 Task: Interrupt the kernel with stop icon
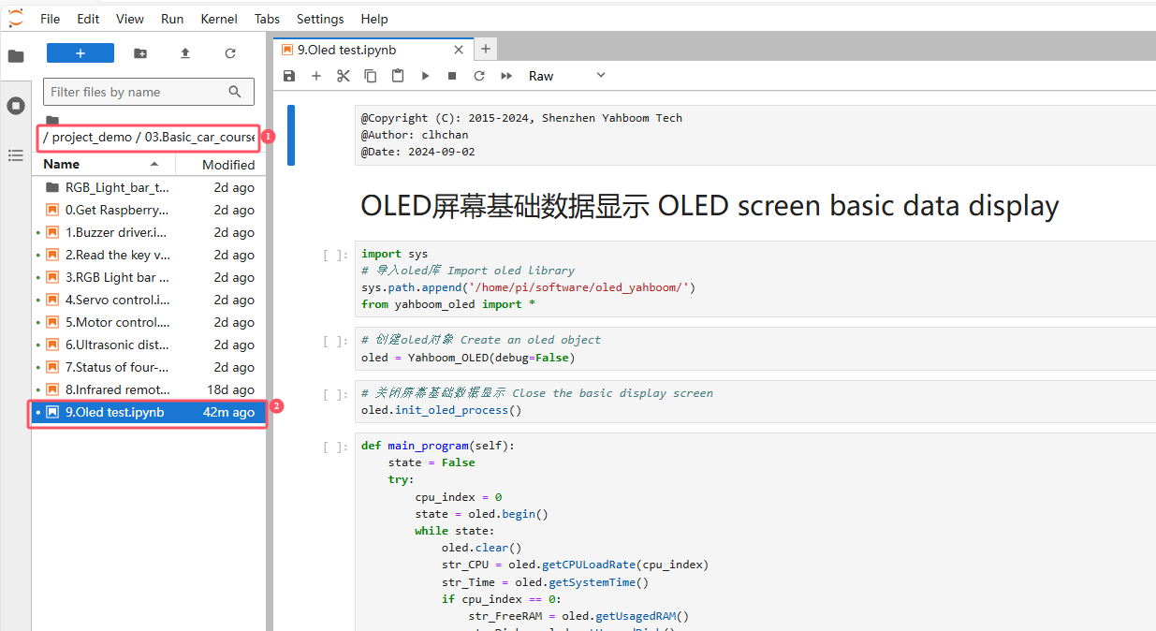coord(452,76)
